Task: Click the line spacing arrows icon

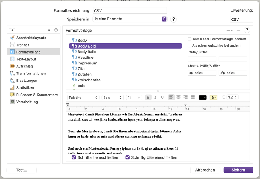Action: coord(224,97)
